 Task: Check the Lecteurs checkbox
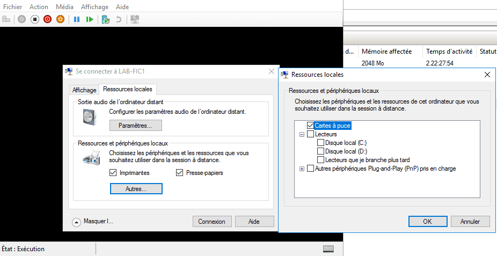point(310,134)
